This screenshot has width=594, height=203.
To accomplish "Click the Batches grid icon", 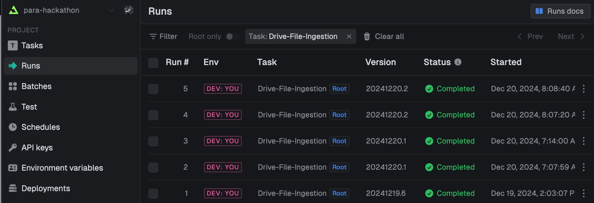I will coord(13,86).
